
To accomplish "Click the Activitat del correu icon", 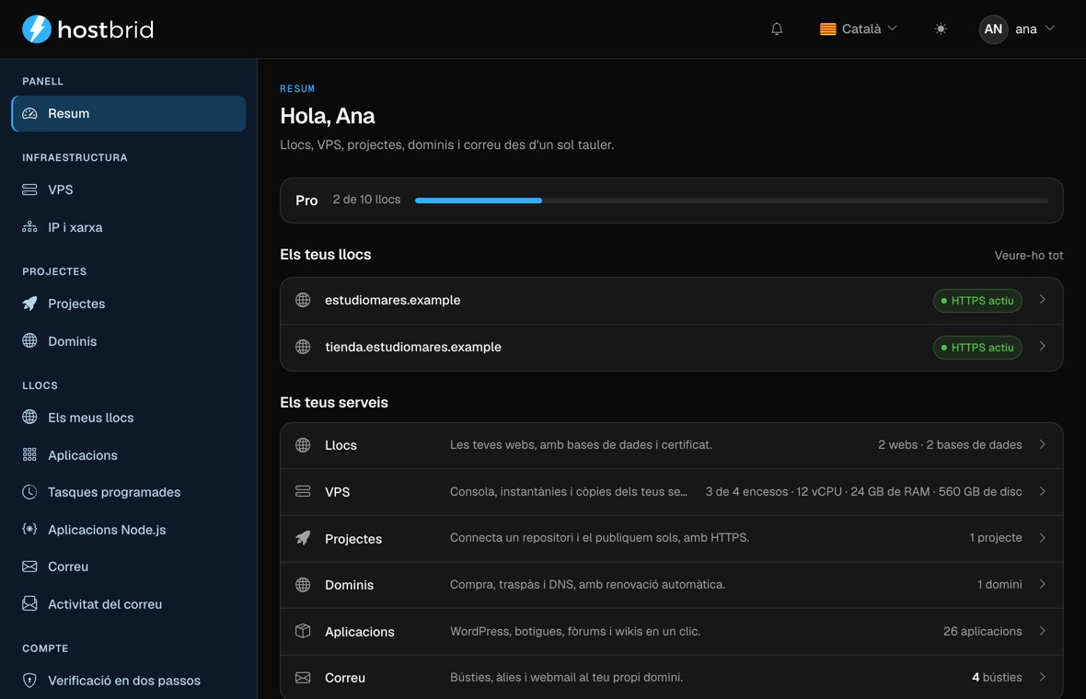I will pyautogui.click(x=29, y=604).
